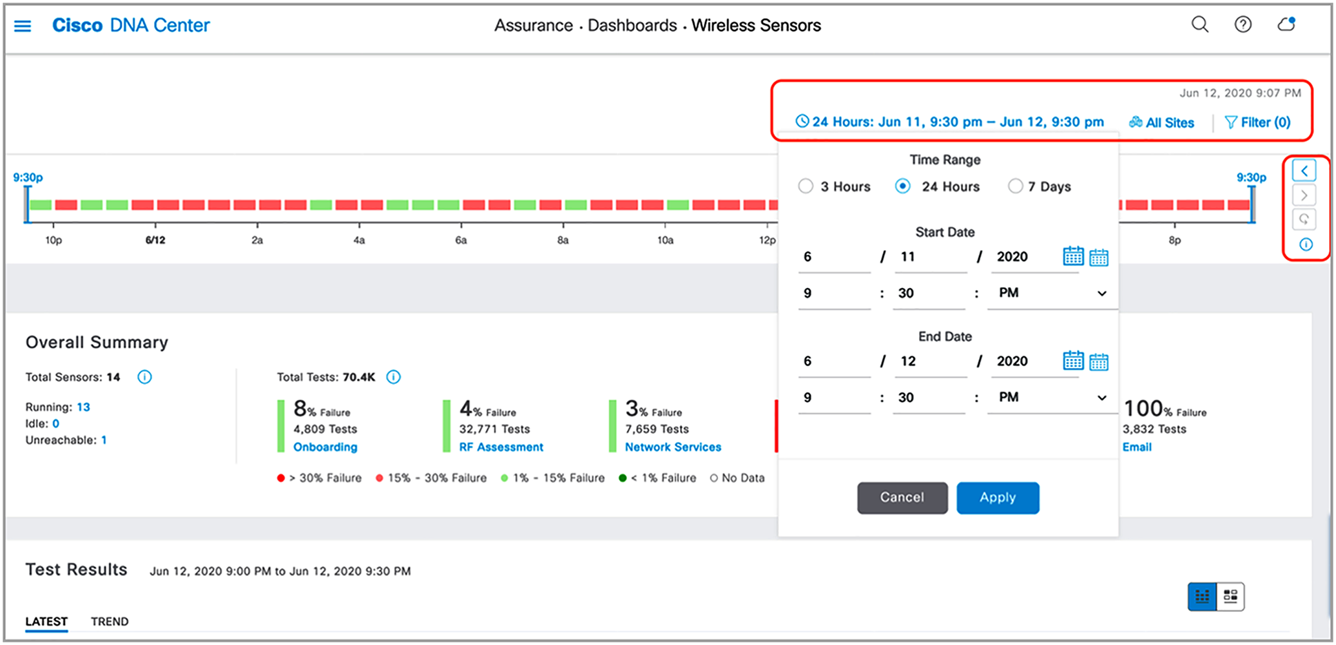Edit the Start Date minutes field

929,293
